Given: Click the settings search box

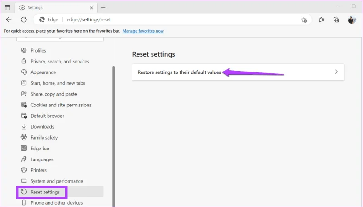Looking at the screenshot, I should 60,39.
